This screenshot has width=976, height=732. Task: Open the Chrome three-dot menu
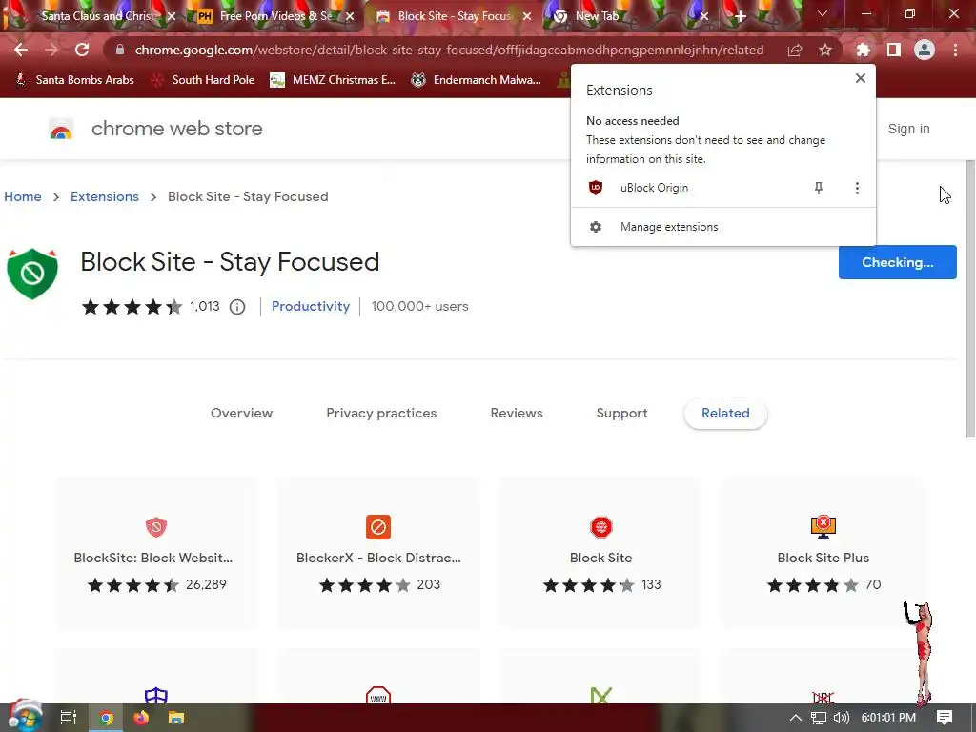955,50
